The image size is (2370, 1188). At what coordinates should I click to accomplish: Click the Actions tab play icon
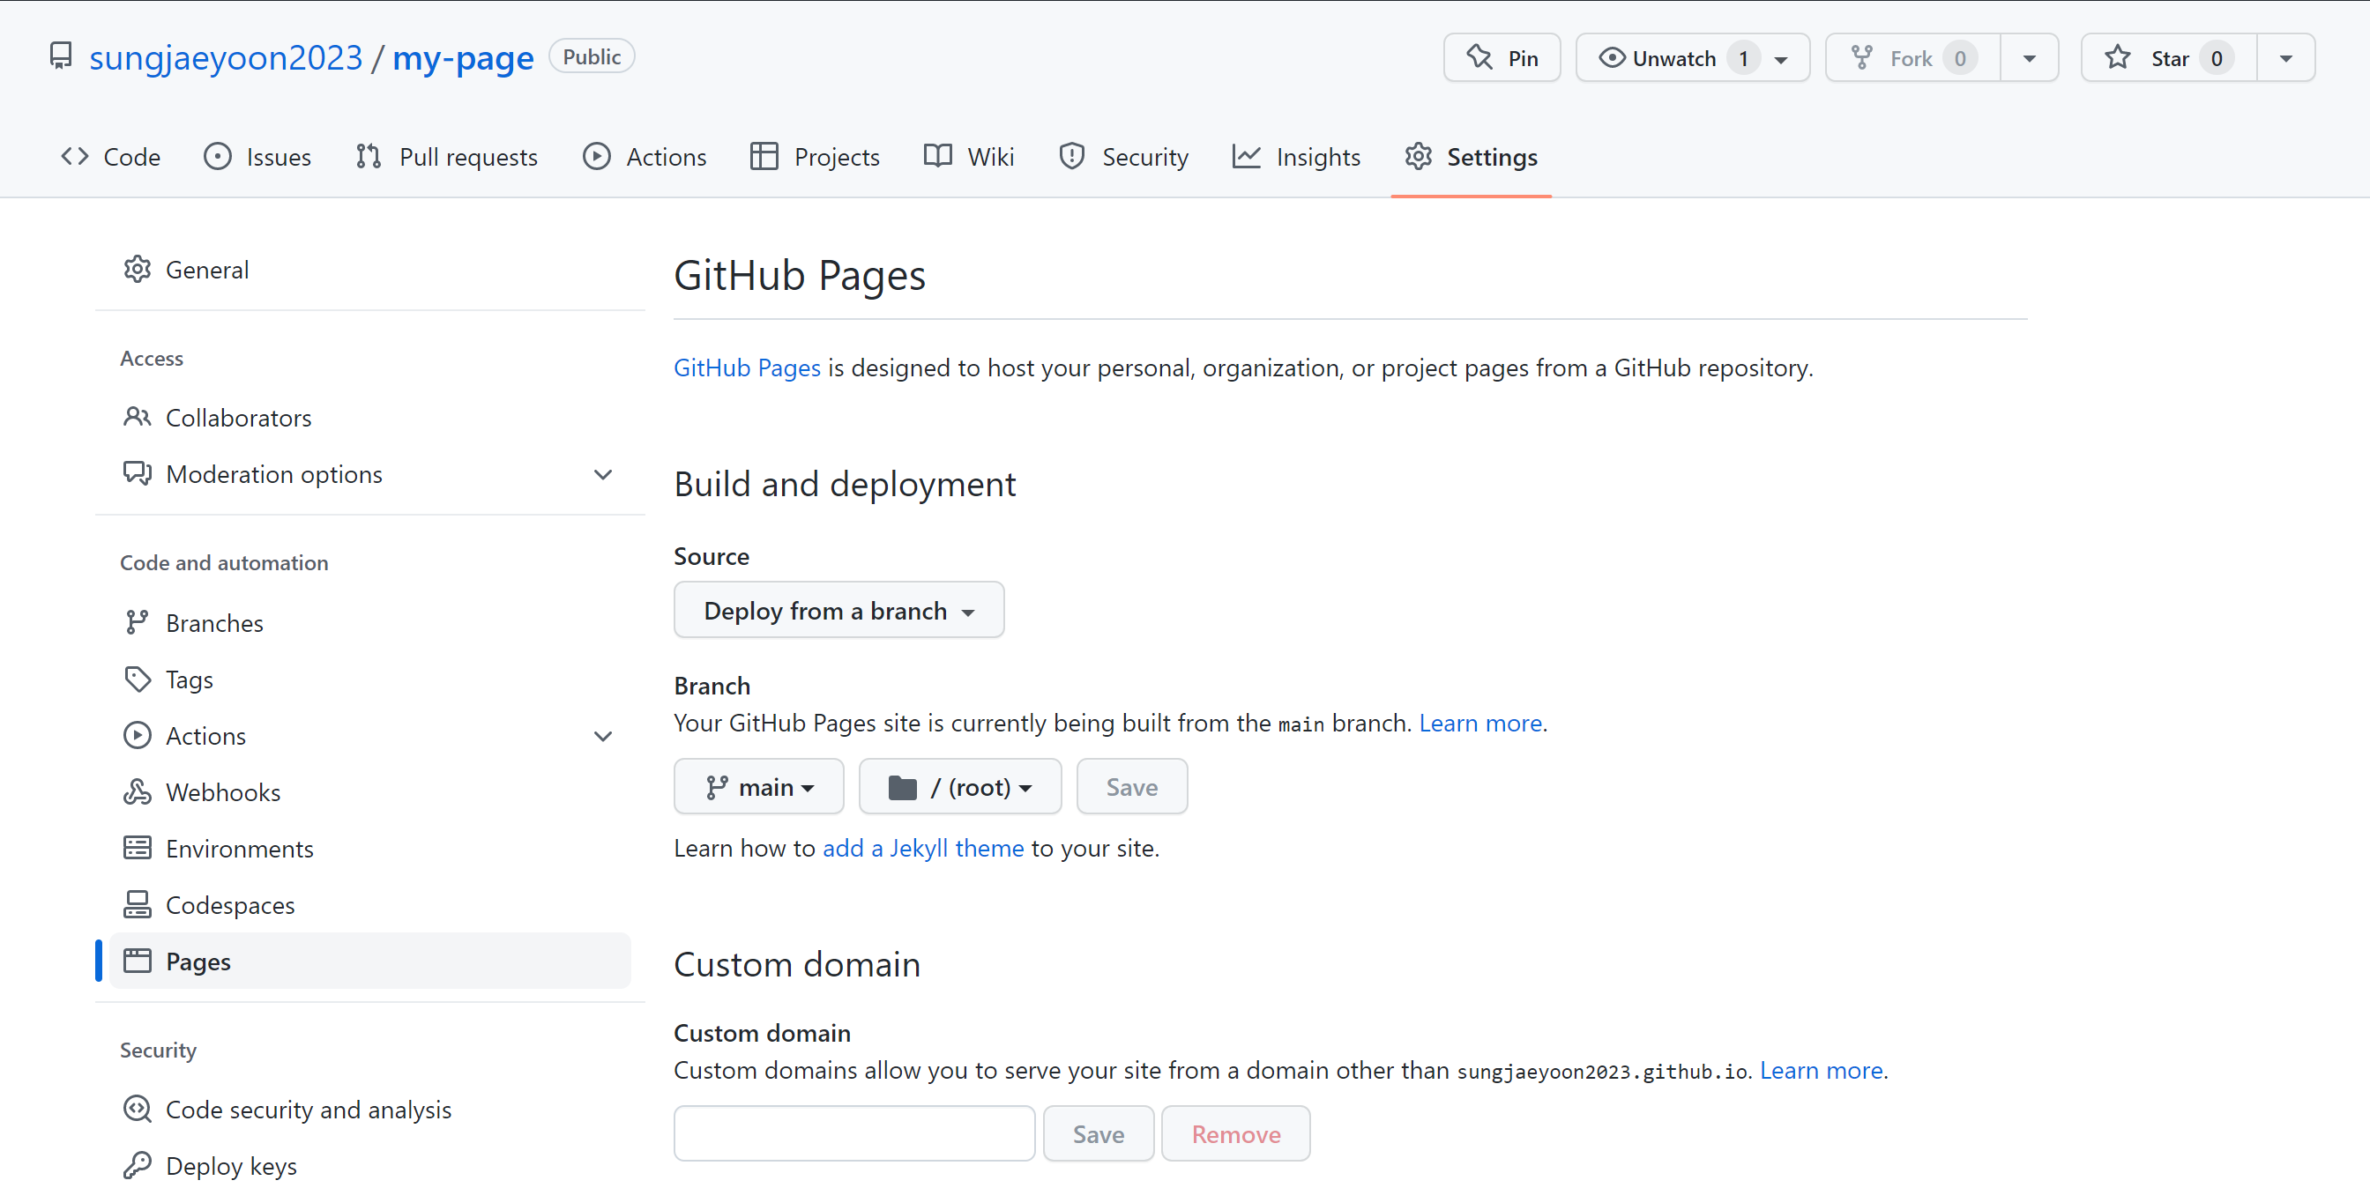[596, 156]
